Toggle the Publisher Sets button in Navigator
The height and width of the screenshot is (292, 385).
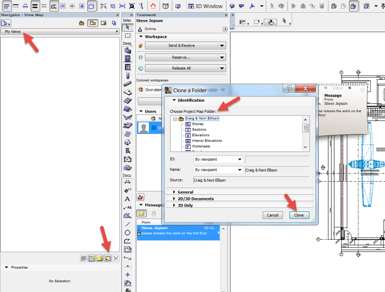pos(114,23)
